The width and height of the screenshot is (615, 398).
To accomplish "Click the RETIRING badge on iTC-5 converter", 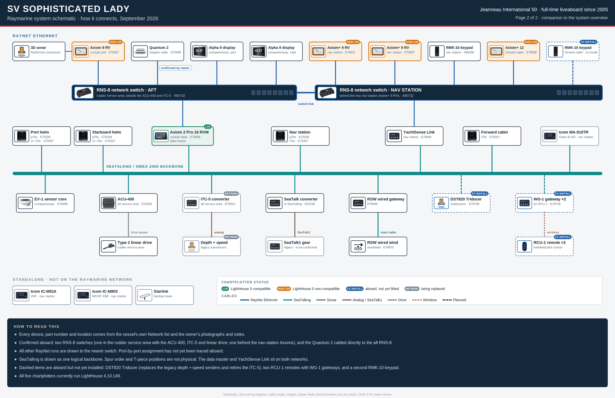I will pyautogui.click(x=231, y=194).
